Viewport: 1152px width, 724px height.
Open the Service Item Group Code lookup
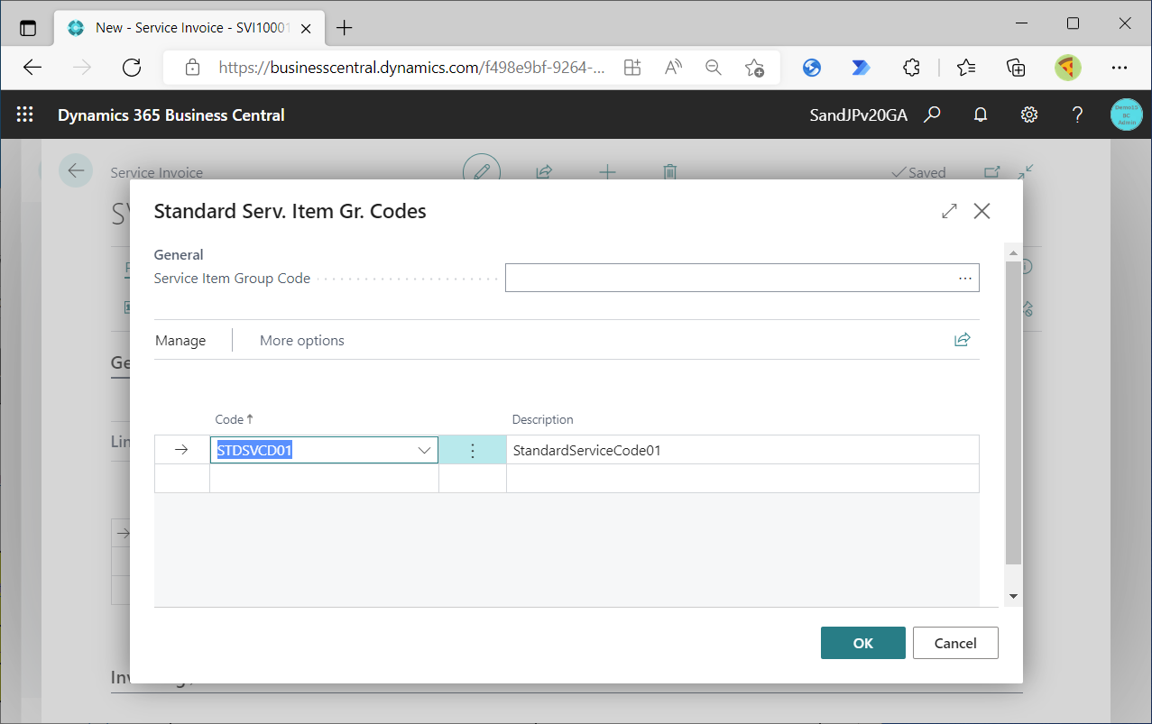click(x=964, y=278)
